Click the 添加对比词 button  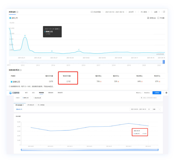click(36, 98)
